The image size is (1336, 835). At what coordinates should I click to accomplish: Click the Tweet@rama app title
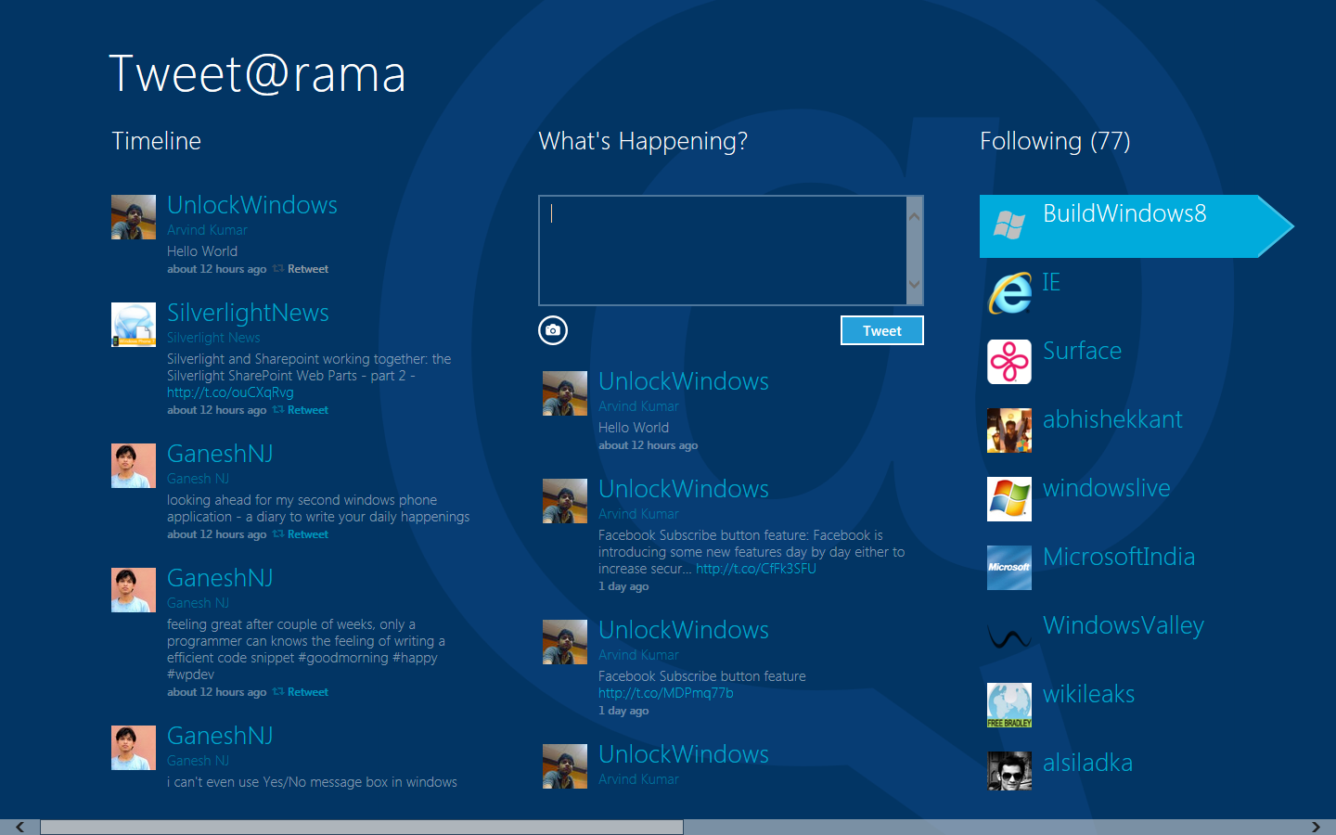(257, 74)
